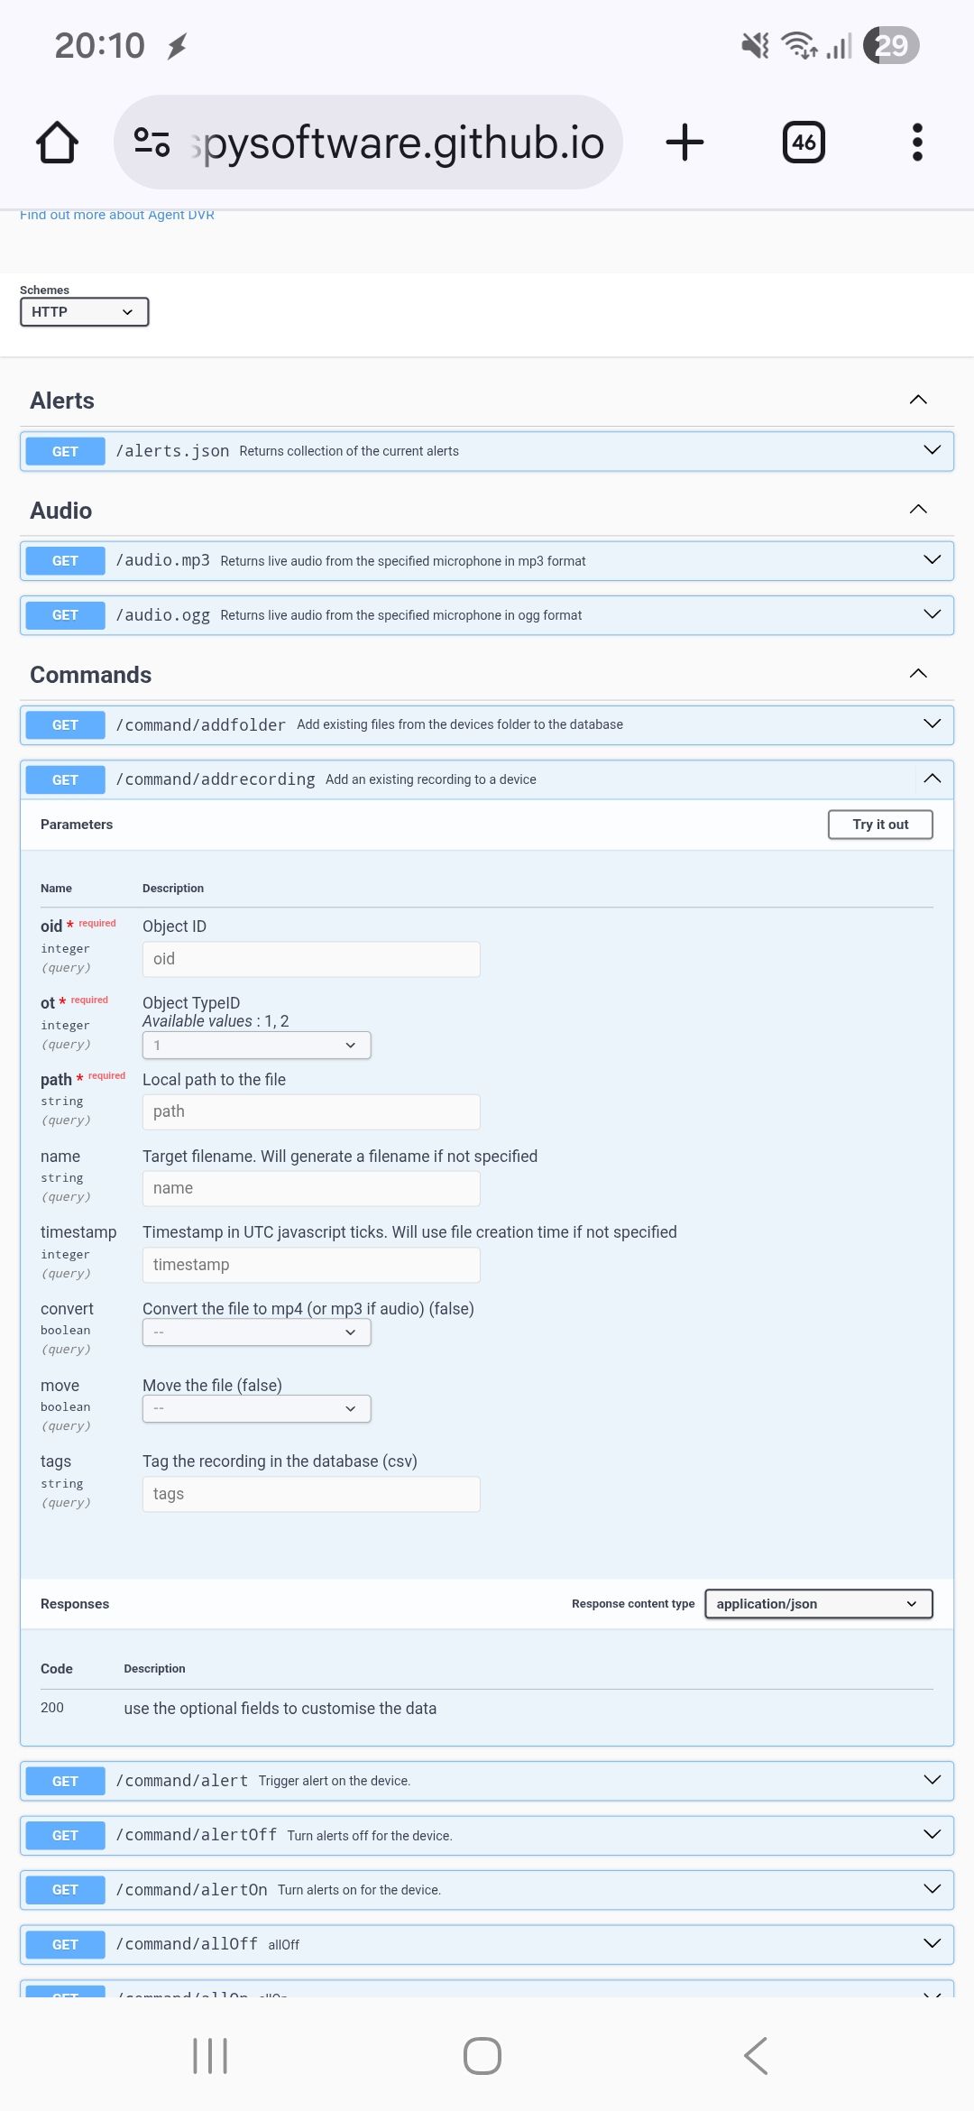This screenshot has width=974, height=2111.
Task: Open the Object TypeID value dropdown
Action: (x=256, y=1045)
